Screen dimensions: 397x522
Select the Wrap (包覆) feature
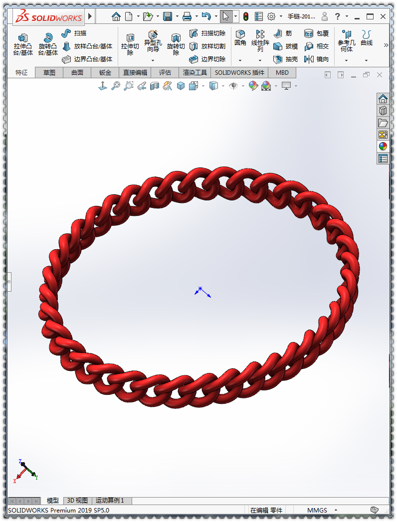[x=316, y=33]
